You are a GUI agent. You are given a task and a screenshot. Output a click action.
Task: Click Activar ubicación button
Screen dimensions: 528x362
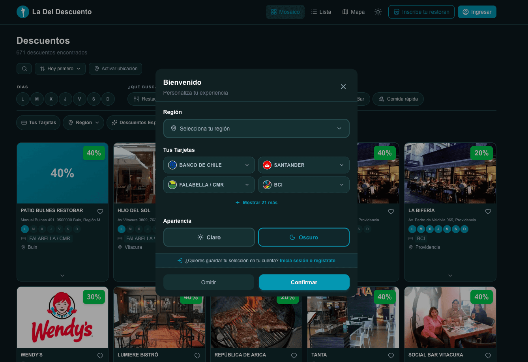(x=115, y=69)
